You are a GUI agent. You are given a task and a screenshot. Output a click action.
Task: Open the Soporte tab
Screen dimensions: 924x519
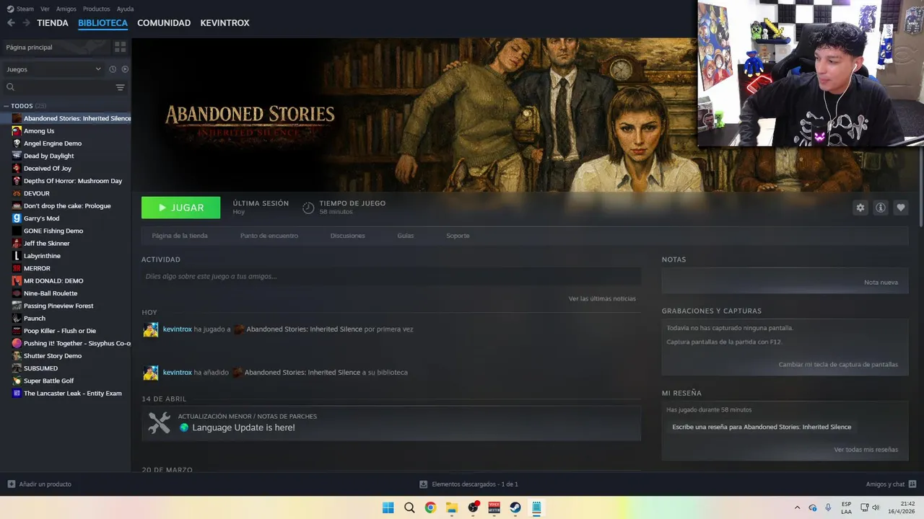[x=458, y=236]
